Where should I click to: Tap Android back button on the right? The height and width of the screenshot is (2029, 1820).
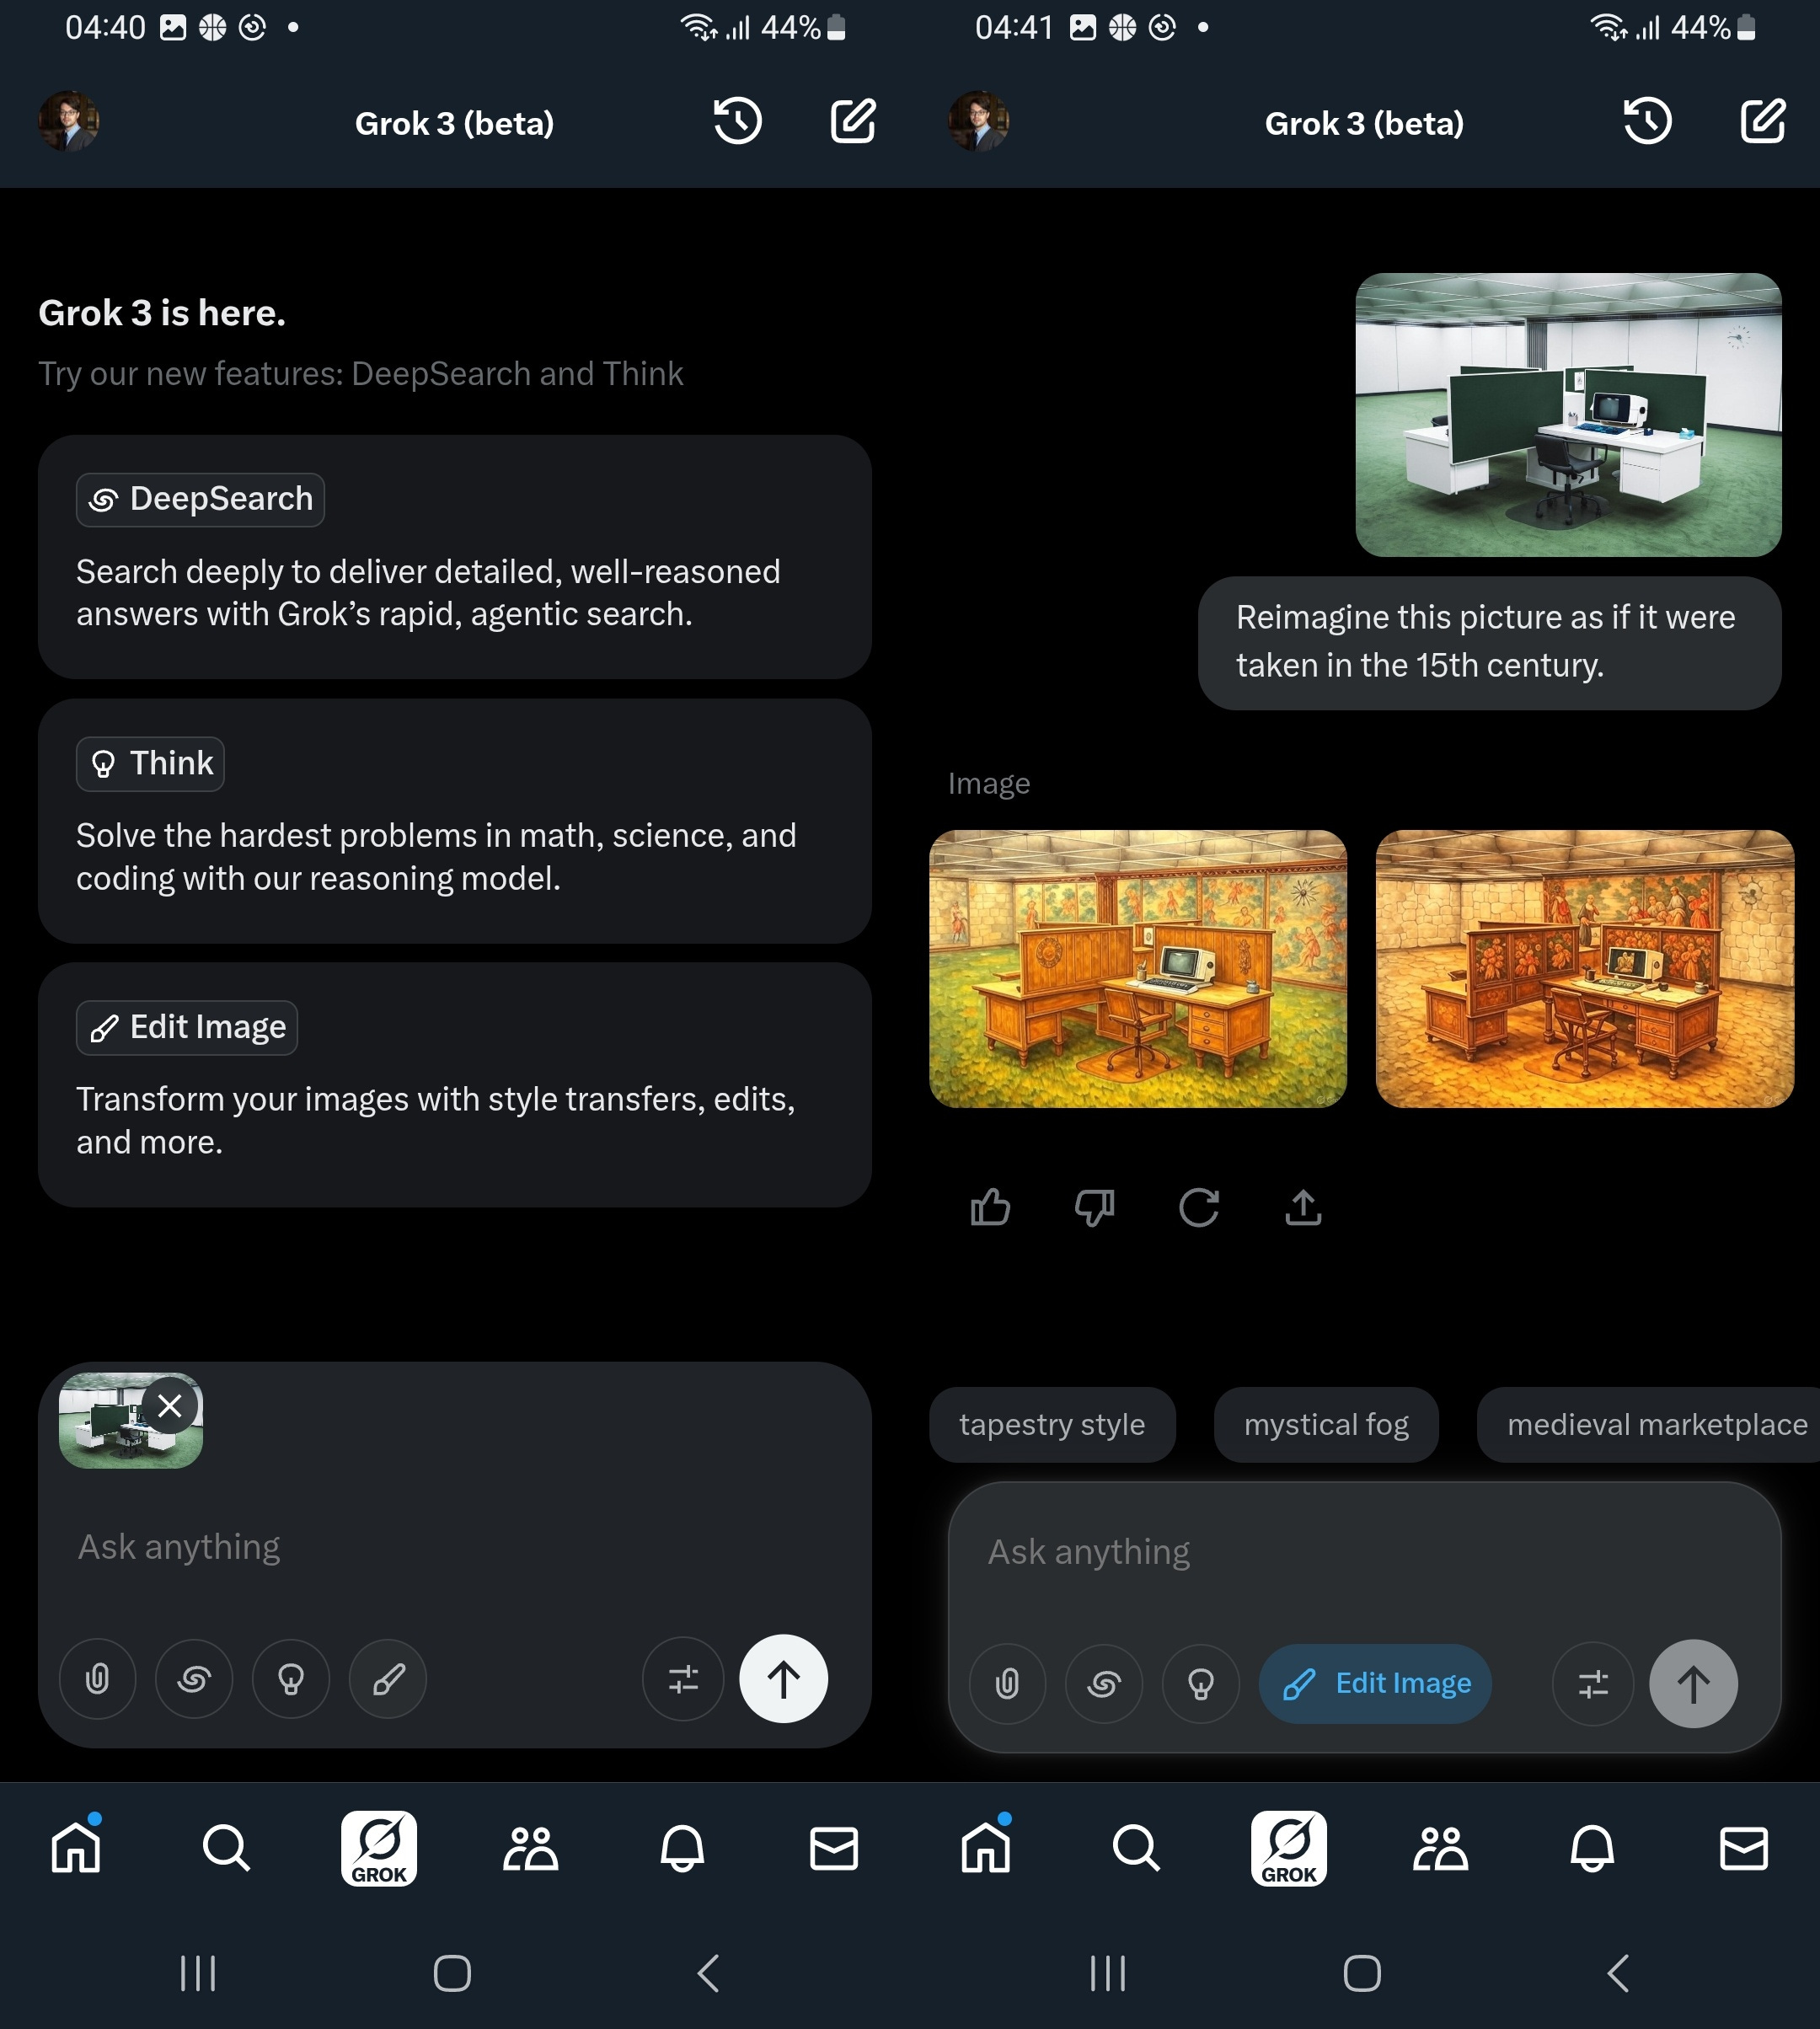(1618, 1973)
